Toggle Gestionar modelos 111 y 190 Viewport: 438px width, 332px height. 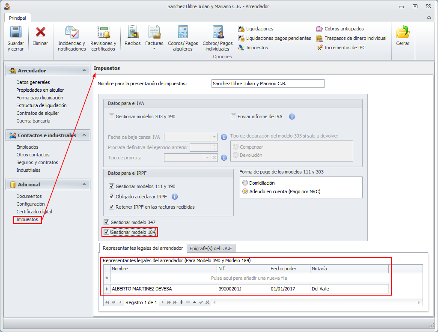tap(112, 186)
